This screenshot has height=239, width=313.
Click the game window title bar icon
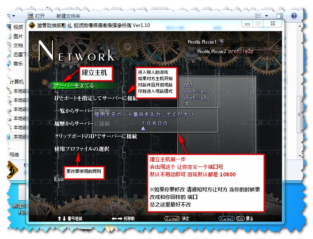click(31, 25)
